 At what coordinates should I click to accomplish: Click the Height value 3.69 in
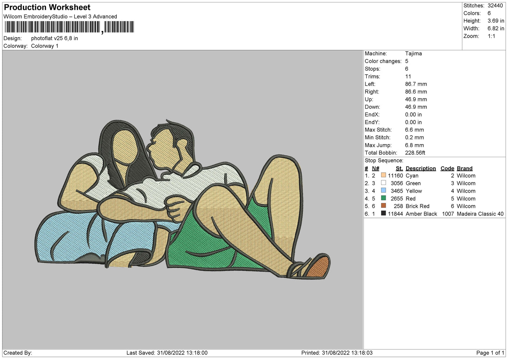coord(496,21)
